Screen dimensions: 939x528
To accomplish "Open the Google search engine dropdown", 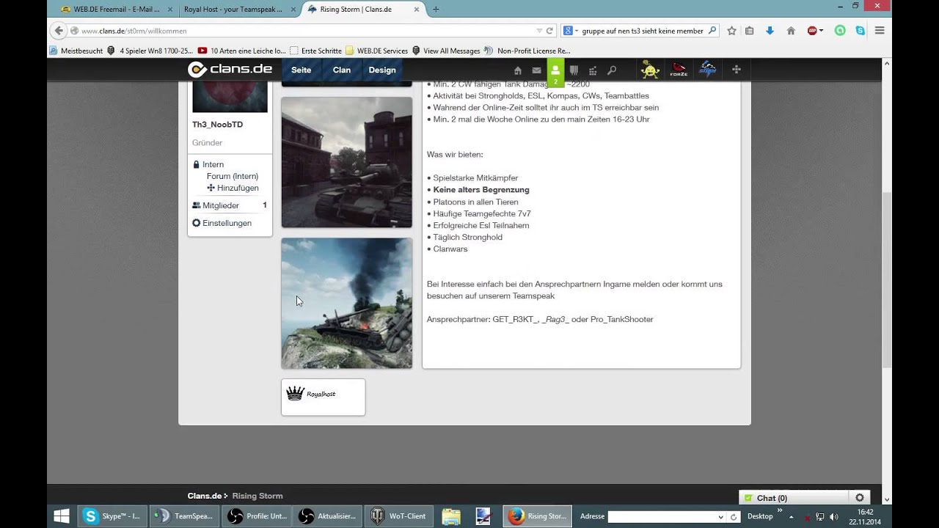I will coord(570,31).
